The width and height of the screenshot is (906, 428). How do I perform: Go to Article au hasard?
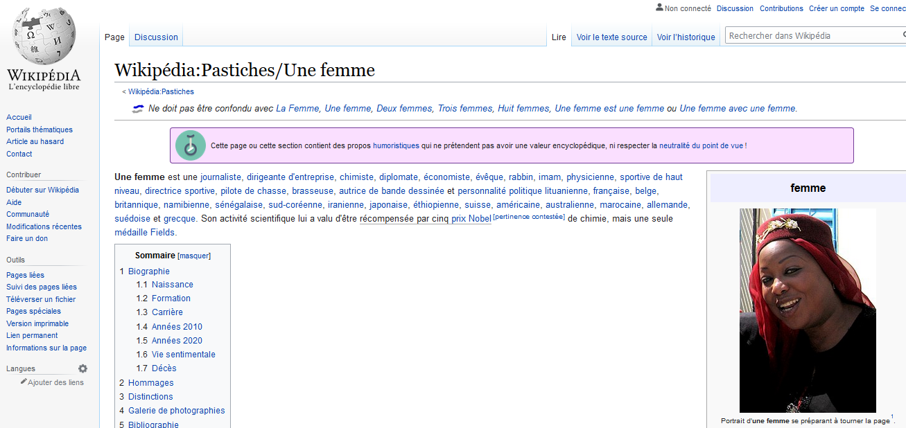click(35, 142)
